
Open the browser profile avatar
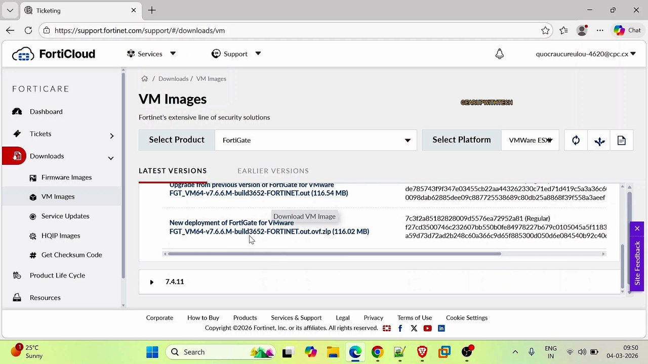582,30
